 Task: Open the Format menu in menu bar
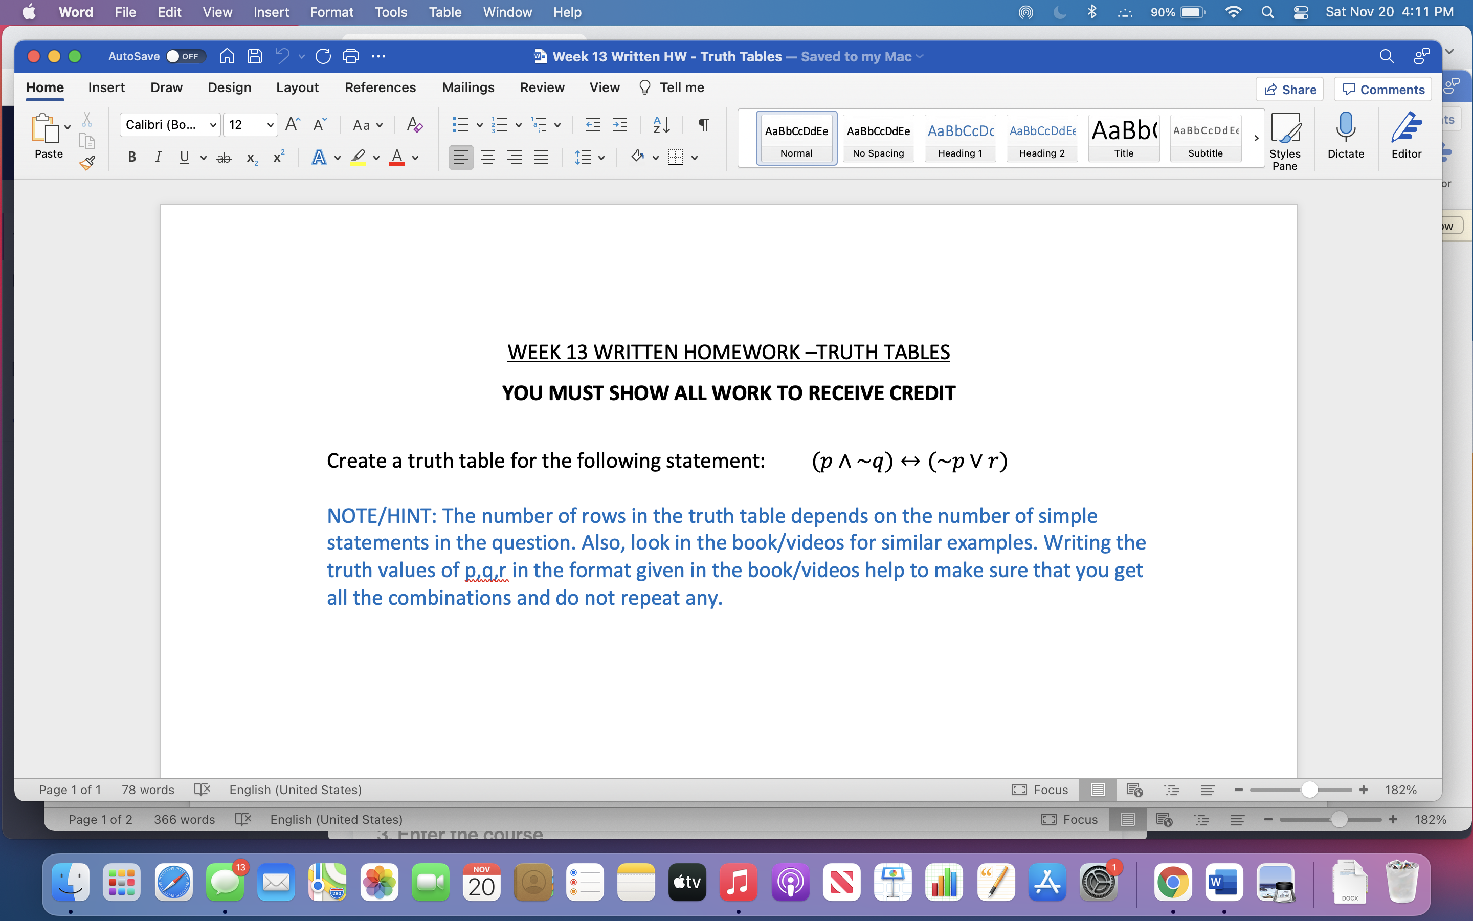[331, 12]
